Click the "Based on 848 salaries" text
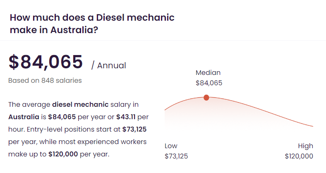 [x=45, y=80]
